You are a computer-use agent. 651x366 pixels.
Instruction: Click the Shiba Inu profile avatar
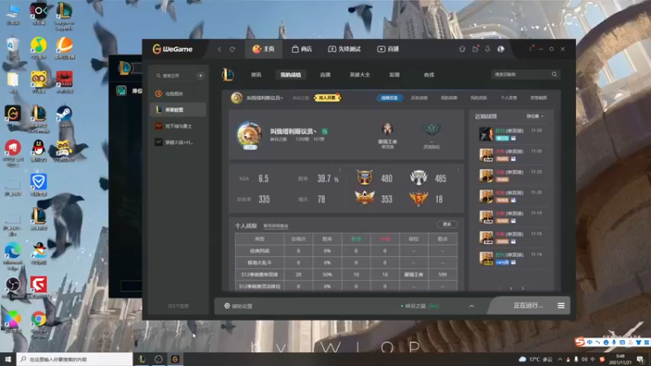[250, 134]
